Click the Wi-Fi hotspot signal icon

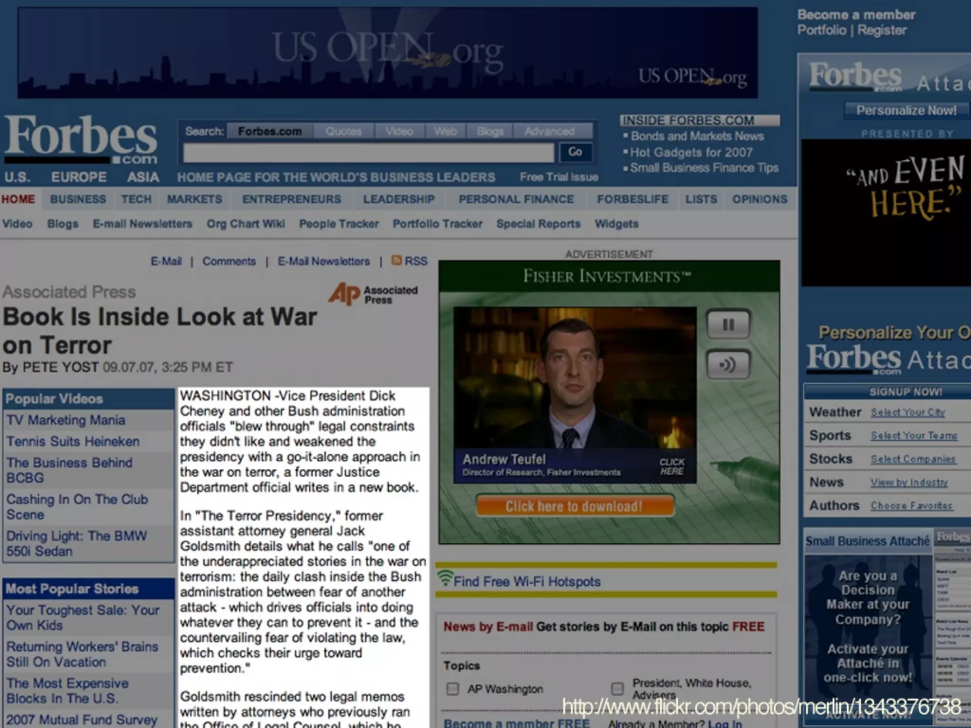pos(445,578)
